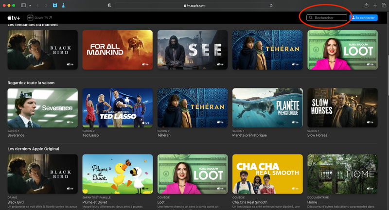389x210 pixels.
Task: Open a new tab with plus icon
Action: pos(375,5)
